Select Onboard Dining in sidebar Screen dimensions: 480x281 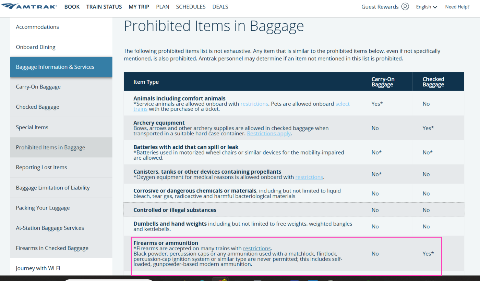[36, 47]
